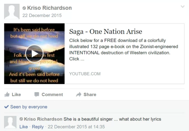Open the post options chevron menu
The image size is (189, 131).
click(x=183, y=7)
